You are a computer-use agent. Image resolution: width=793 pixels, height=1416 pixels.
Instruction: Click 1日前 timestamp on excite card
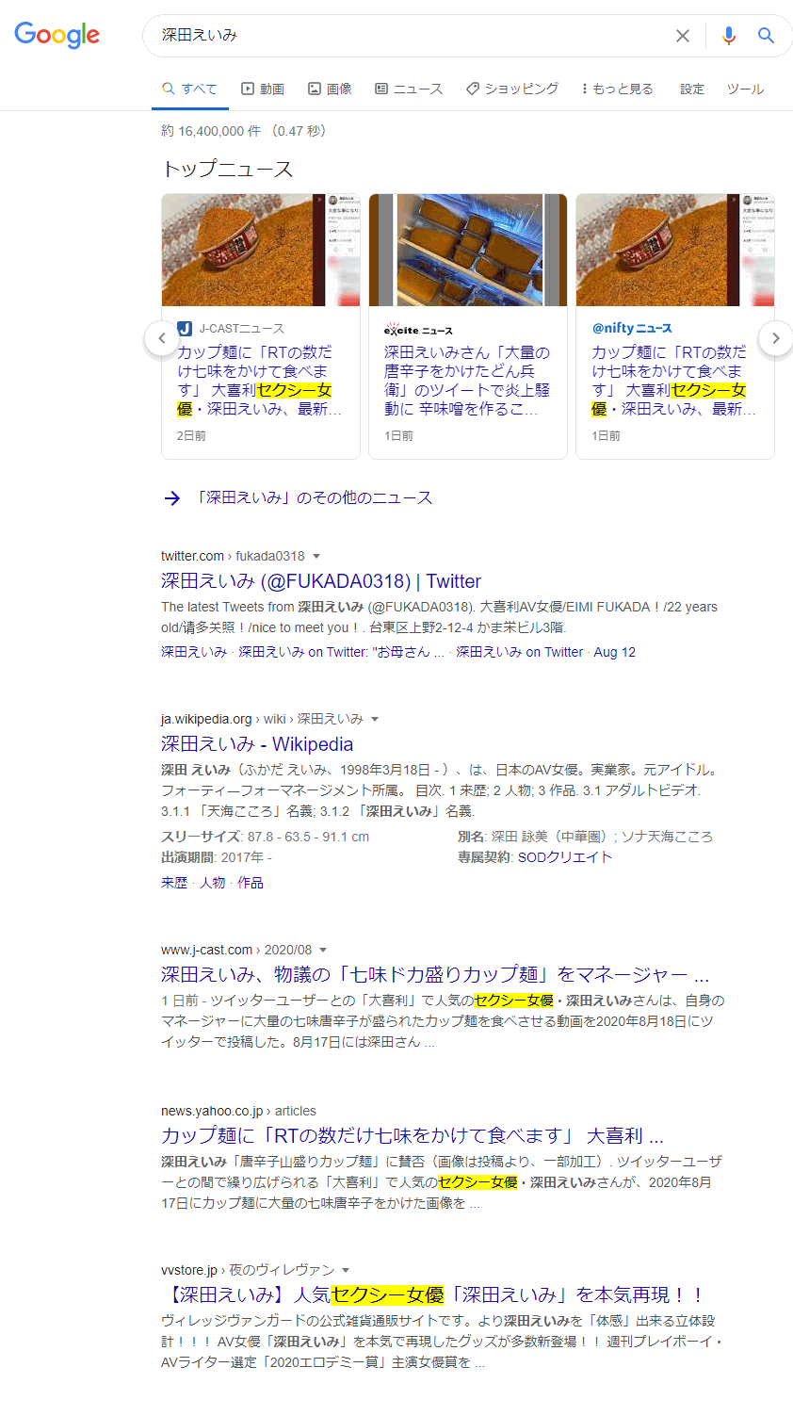pyautogui.click(x=398, y=436)
